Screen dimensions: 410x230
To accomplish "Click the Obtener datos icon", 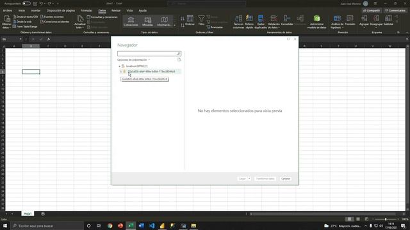I will coord(7,21).
